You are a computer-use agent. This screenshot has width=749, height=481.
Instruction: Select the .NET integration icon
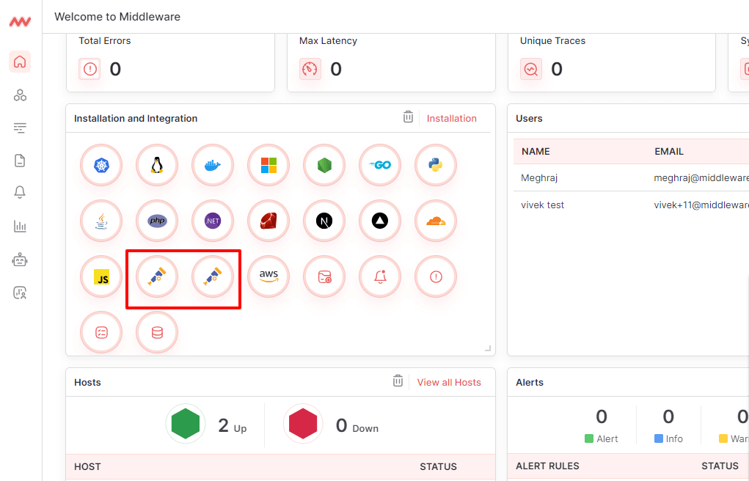(213, 221)
